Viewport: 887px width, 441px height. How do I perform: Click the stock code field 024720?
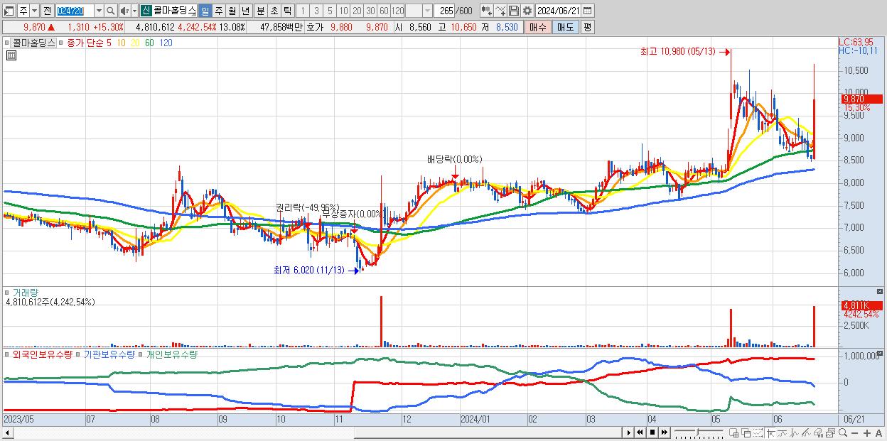click(x=75, y=11)
